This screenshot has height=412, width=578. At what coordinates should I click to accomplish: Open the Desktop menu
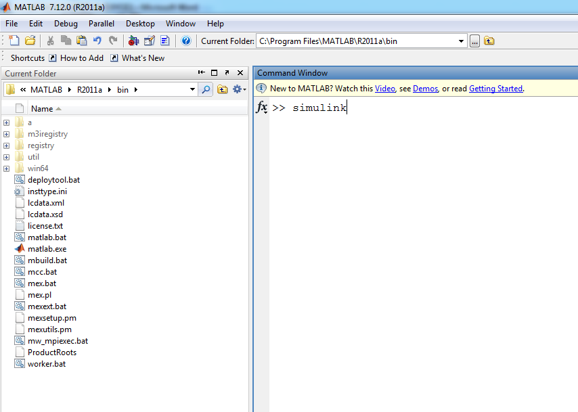tap(140, 24)
